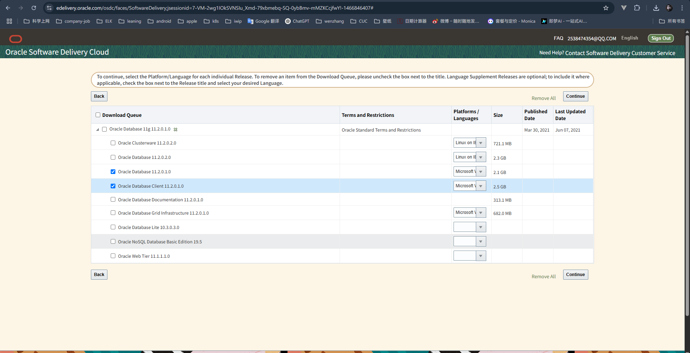Click the page vertical scrollbar
Viewport: 690px width, 353px height.
687,176
